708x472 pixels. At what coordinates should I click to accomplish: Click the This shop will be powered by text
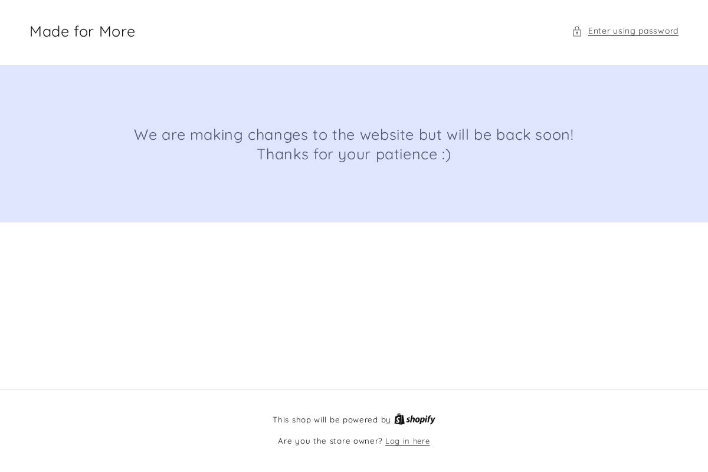[x=332, y=419]
